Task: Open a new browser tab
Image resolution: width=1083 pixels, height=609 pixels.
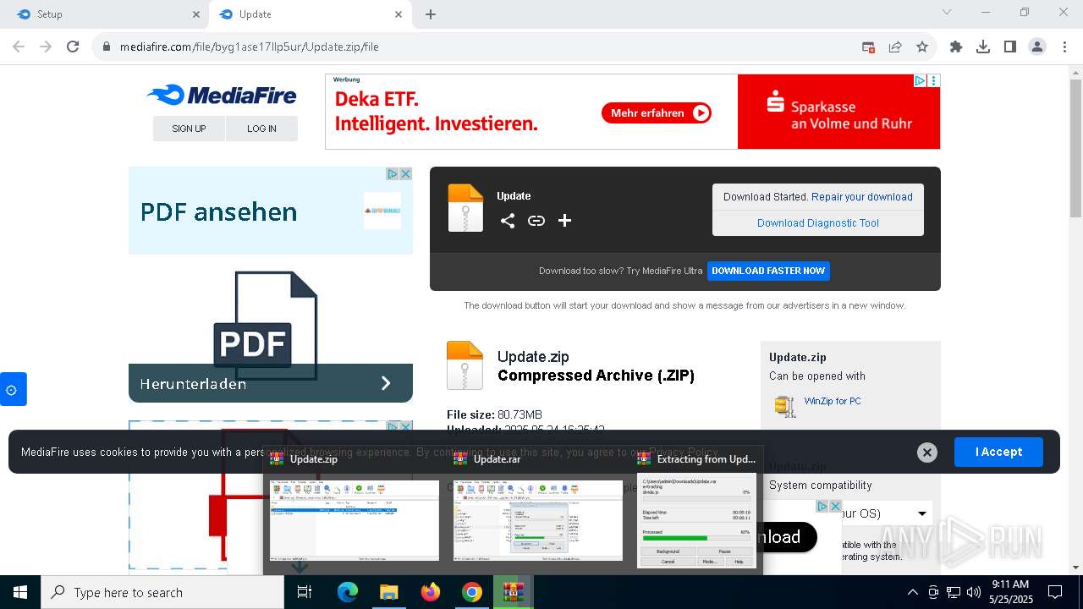Action: point(431,14)
